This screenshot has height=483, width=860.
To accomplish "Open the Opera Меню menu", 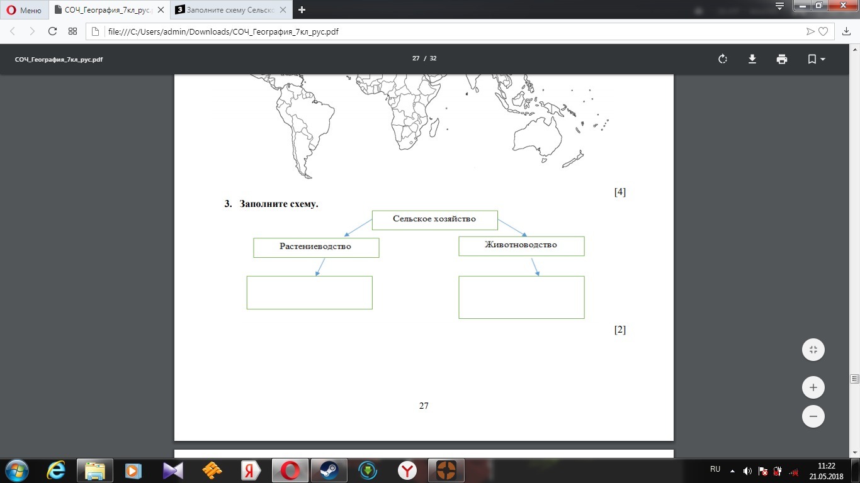I will point(24,10).
